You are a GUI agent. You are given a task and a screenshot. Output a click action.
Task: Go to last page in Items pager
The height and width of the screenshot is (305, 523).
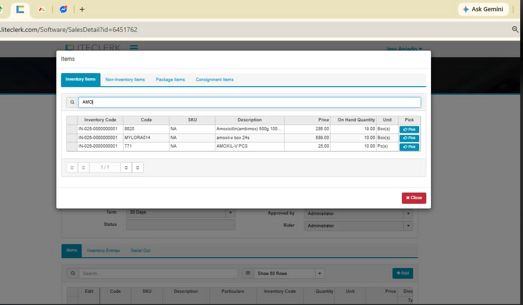[x=138, y=167]
